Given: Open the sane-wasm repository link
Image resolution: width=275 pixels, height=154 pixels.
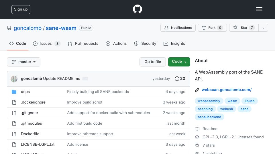Looking at the screenshot, I should (x=61, y=28).
